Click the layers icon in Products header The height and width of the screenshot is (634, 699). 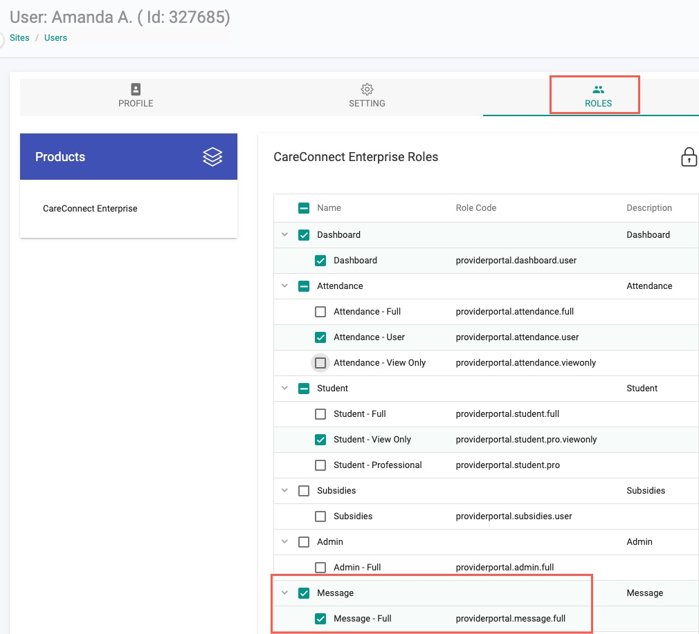212,157
